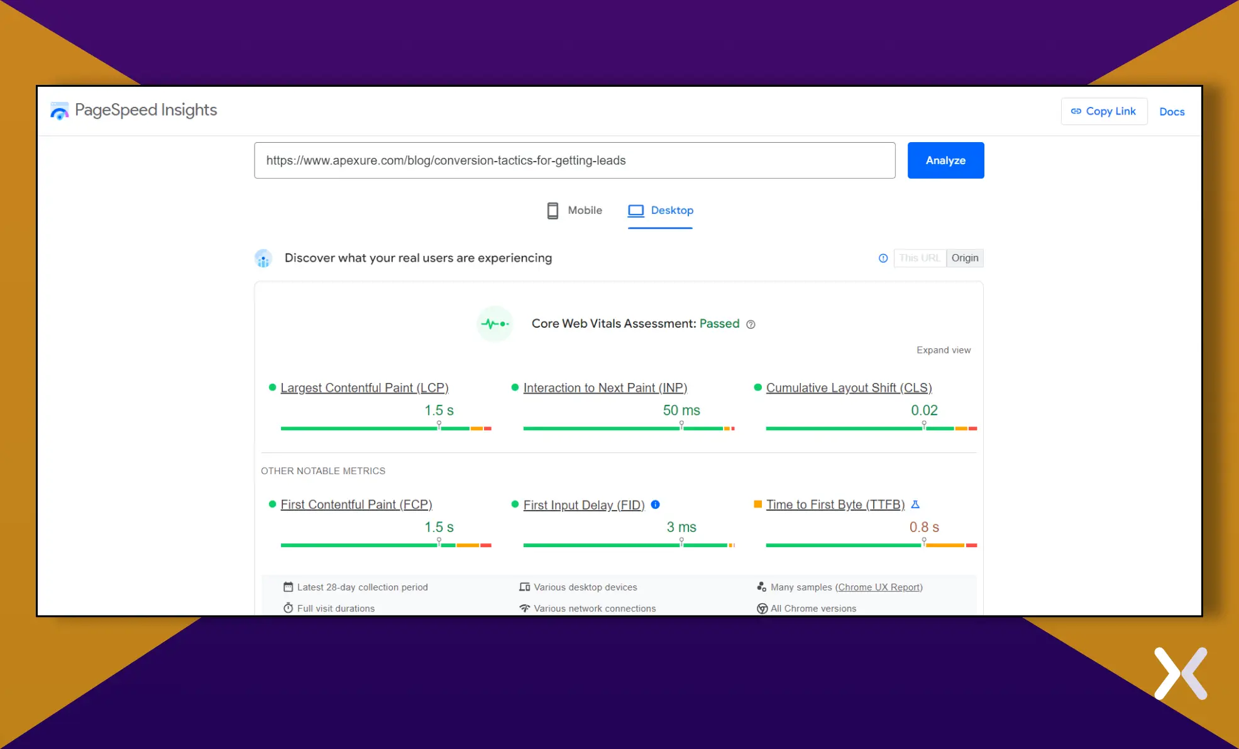
Task: Click the LCP distribution bar
Action: click(385, 428)
